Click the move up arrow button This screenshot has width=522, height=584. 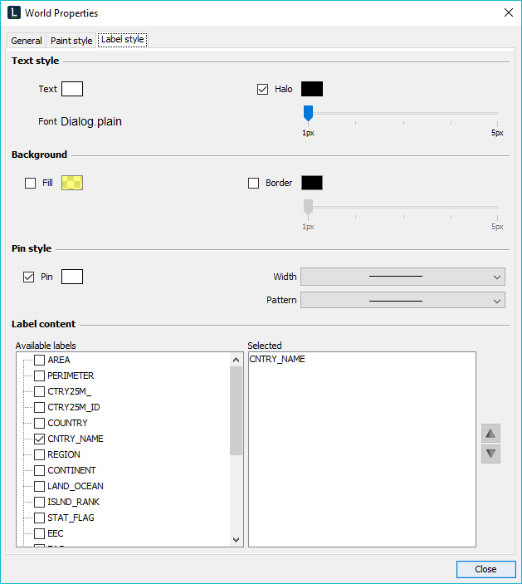point(490,434)
